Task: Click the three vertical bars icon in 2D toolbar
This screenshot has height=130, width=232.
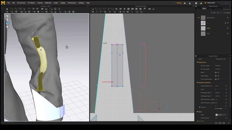Action: tap(150, 9)
